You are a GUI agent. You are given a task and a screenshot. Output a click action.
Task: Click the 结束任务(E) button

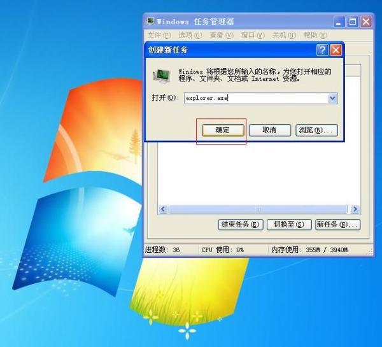click(x=241, y=224)
